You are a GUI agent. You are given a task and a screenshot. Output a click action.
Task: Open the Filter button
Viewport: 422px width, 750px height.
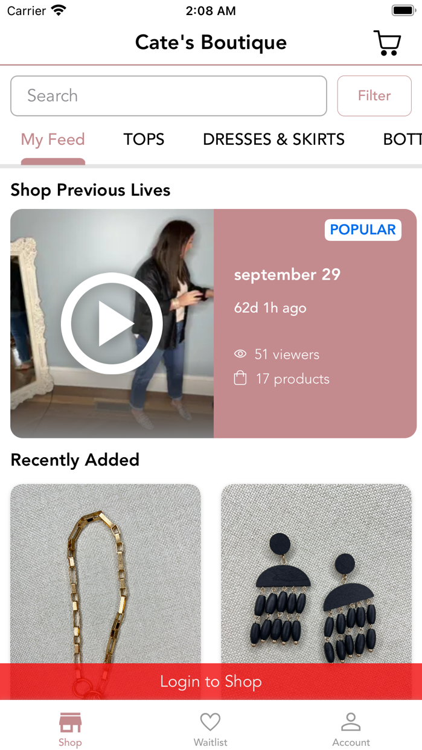(x=374, y=95)
